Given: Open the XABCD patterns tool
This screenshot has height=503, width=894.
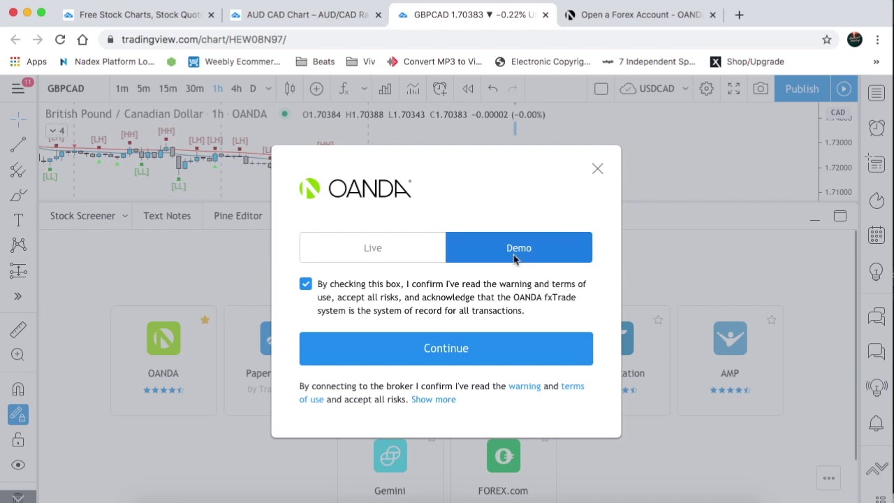Looking at the screenshot, I should (x=18, y=245).
